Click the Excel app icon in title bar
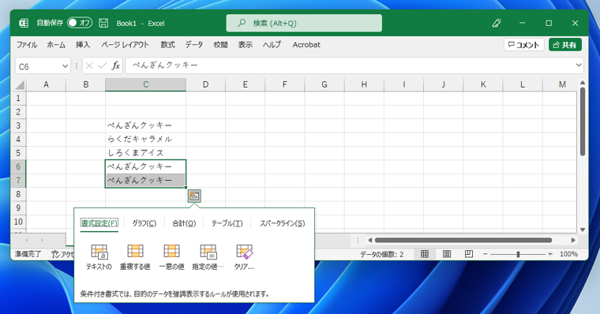 pos(24,24)
